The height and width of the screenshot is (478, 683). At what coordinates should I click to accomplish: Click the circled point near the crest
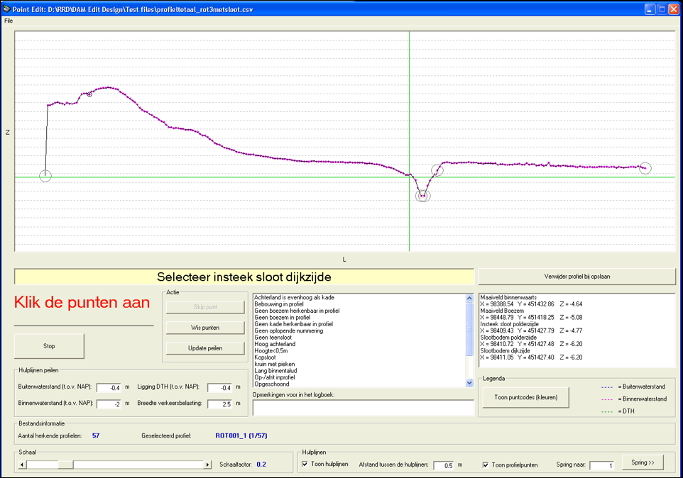click(x=89, y=94)
